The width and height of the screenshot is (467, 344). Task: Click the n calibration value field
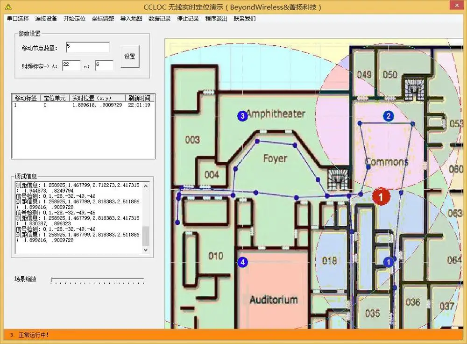[x=104, y=65]
